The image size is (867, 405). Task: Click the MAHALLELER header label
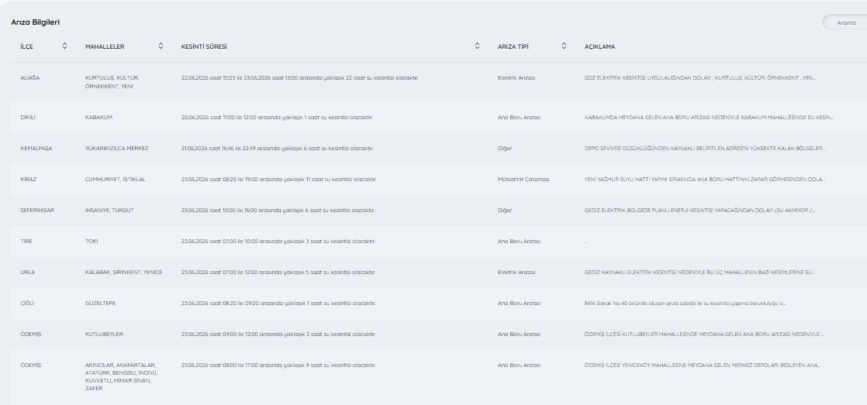(105, 47)
